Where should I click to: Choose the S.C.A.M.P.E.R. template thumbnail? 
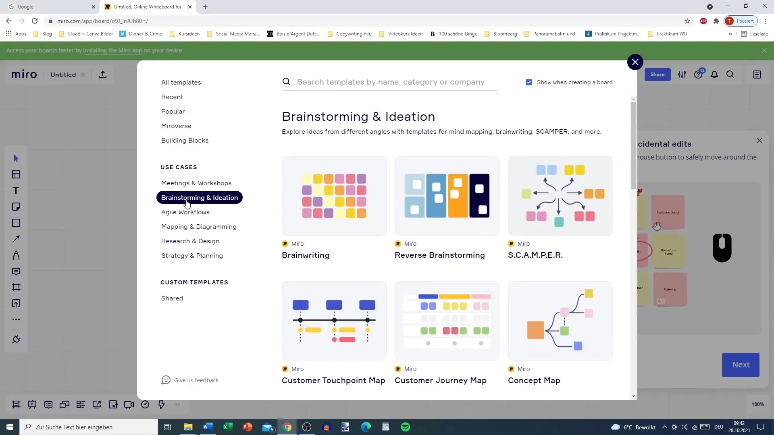pos(560,196)
